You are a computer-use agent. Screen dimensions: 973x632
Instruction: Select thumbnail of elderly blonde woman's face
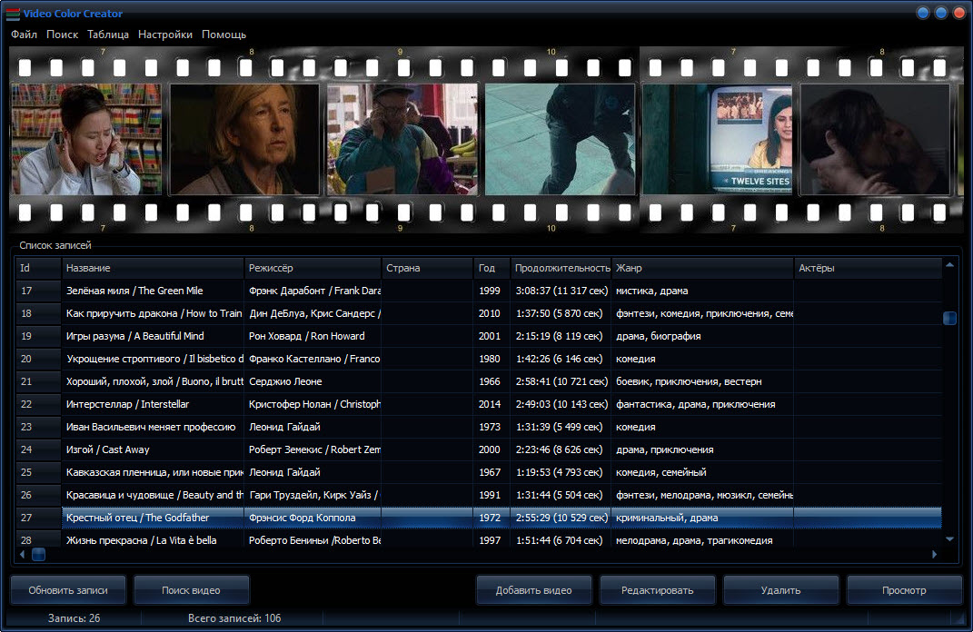point(244,140)
